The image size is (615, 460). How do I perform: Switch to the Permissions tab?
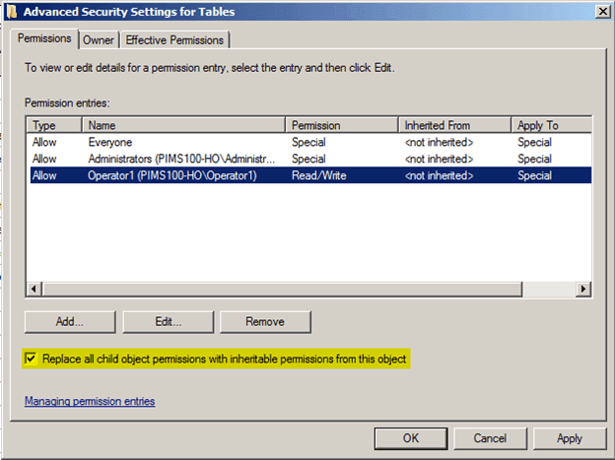point(44,38)
